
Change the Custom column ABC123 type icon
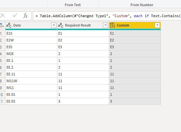pos(112,25)
